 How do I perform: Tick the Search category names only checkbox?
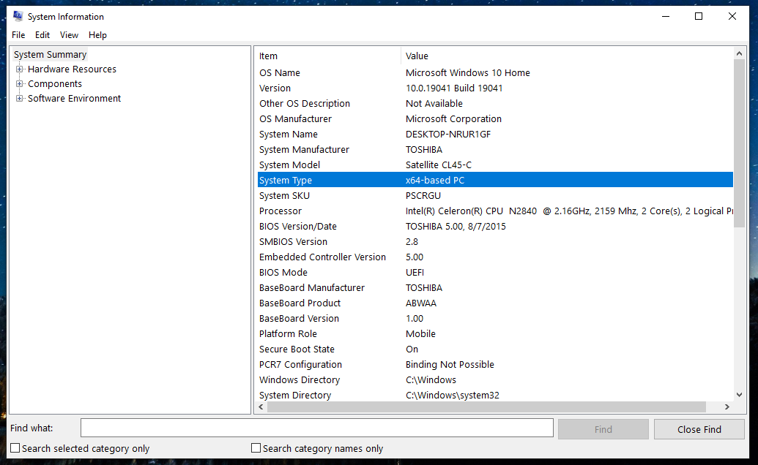[x=256, y=448]
